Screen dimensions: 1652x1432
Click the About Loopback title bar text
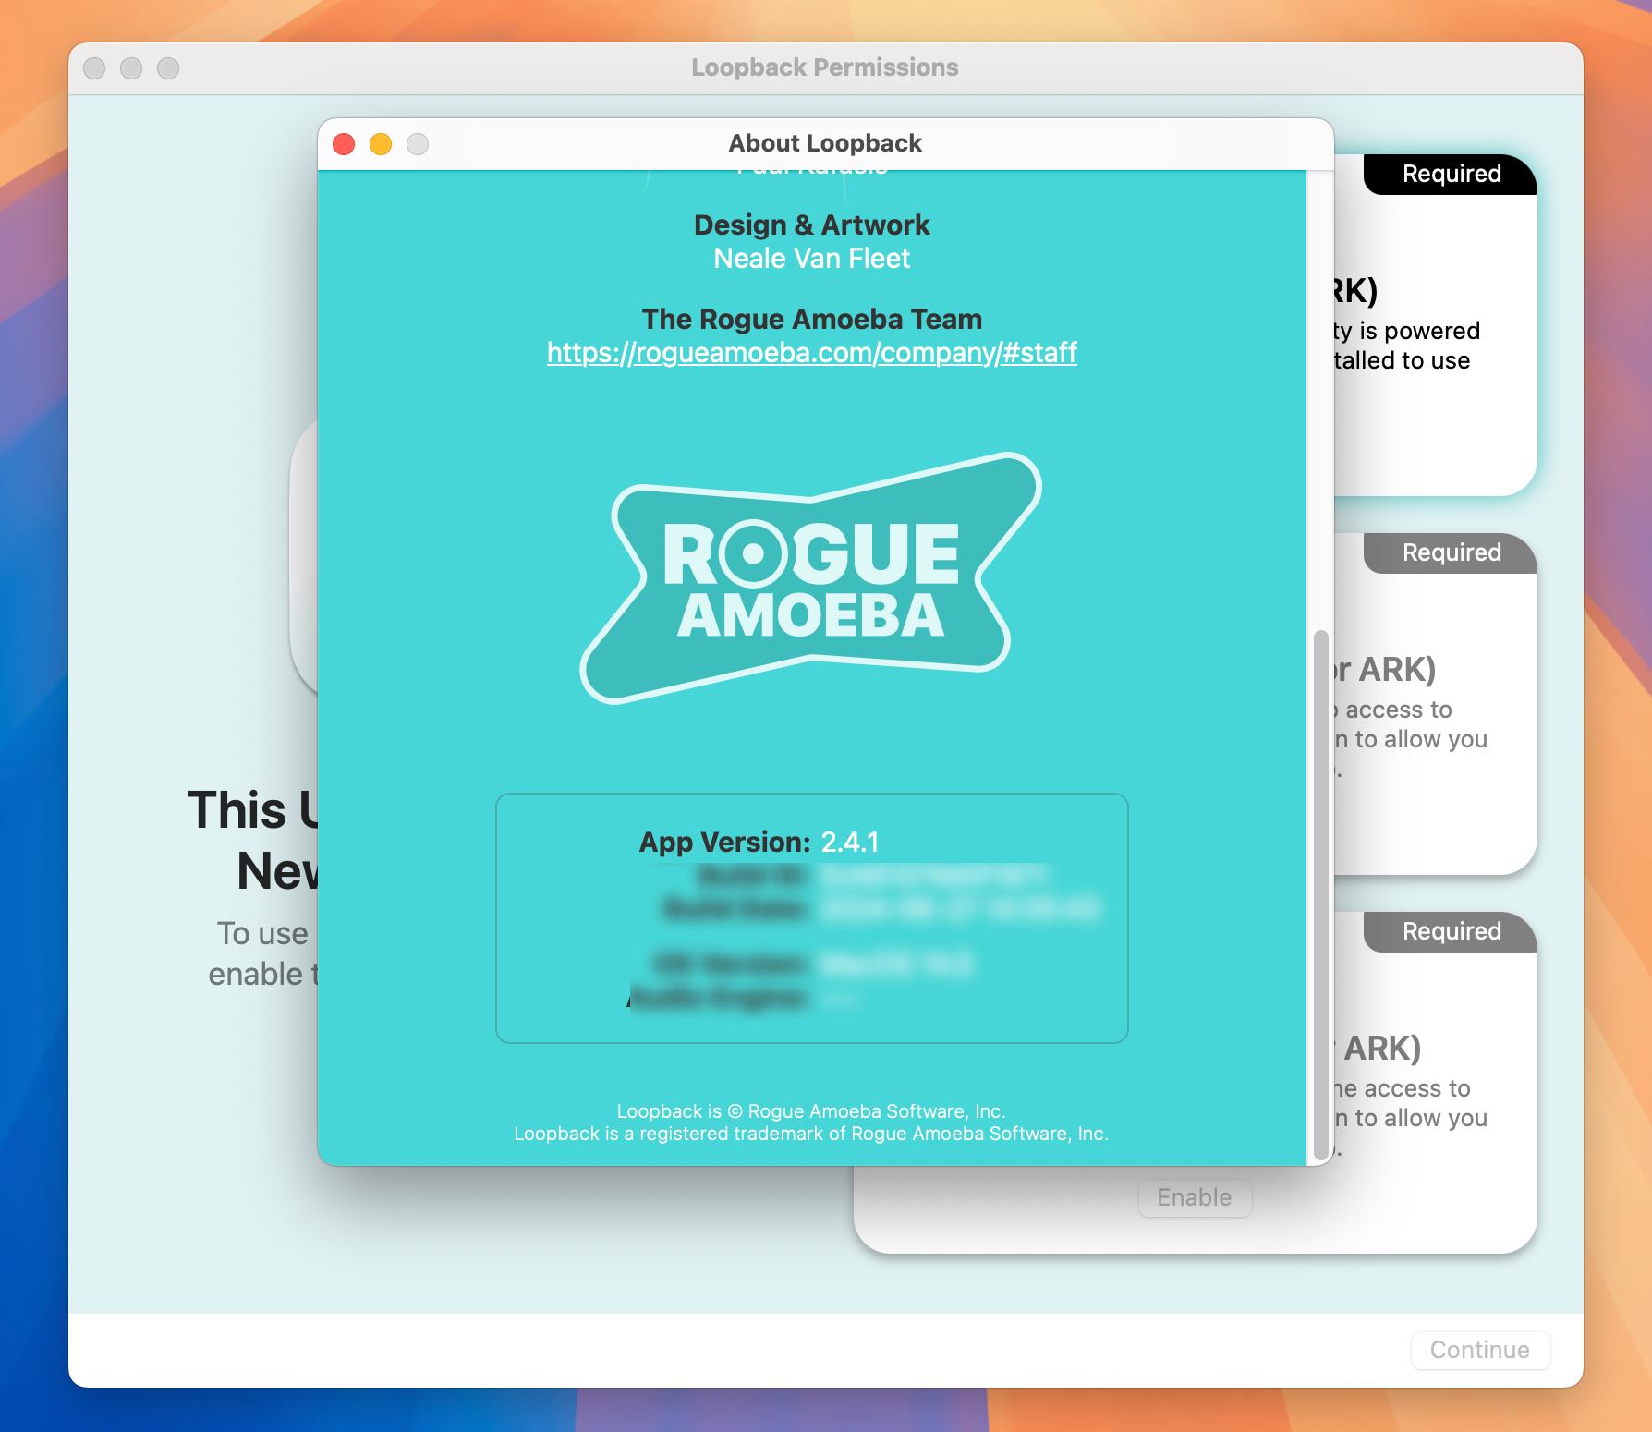click(x=825, y=143)
